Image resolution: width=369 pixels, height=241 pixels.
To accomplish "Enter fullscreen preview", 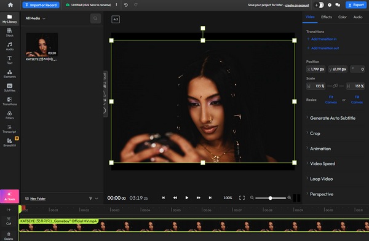I will coord(242,198).
